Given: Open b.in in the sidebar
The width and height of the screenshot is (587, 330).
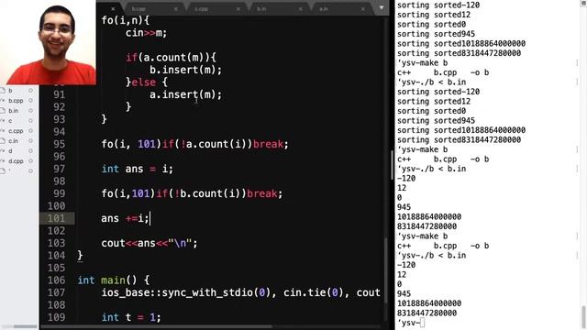Looking at the screenshot, I should pos(14,111).
